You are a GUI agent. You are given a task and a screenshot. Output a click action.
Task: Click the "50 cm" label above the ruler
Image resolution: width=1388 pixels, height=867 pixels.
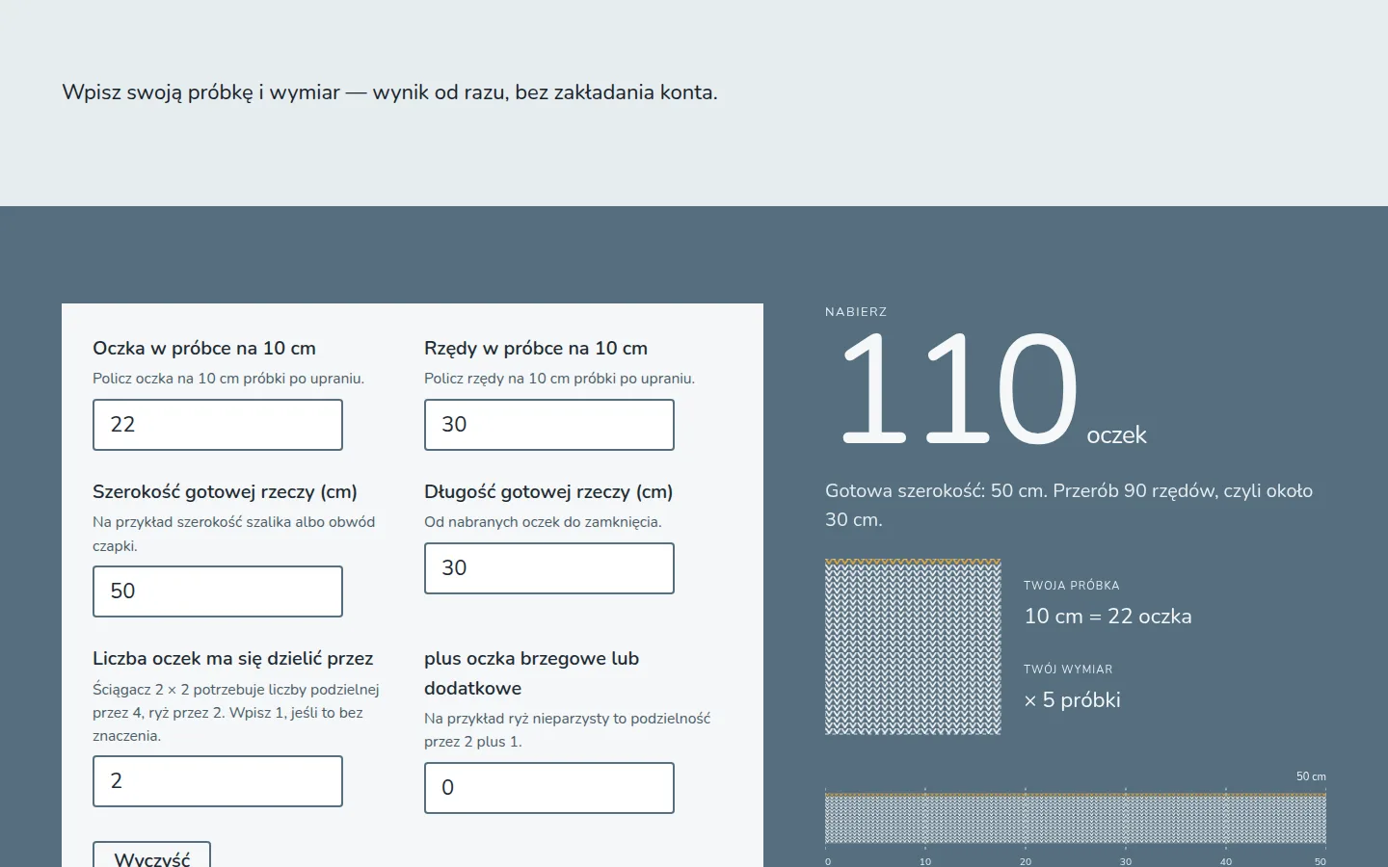1311,776
